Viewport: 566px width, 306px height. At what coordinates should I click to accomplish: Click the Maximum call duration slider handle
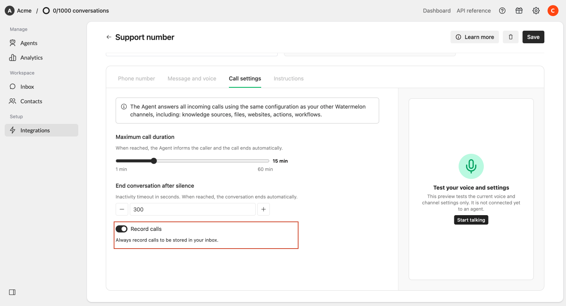point(154,161)
